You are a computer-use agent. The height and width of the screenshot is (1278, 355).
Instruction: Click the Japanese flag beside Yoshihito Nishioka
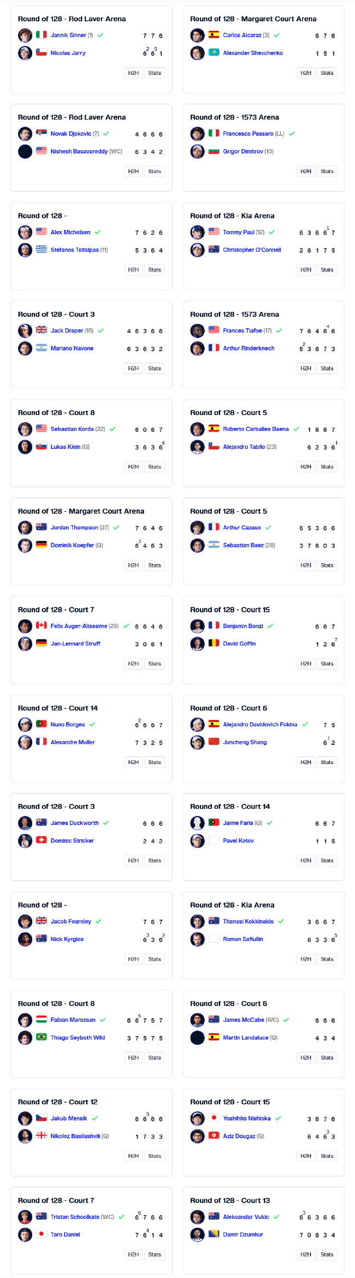coord(214,1118)
